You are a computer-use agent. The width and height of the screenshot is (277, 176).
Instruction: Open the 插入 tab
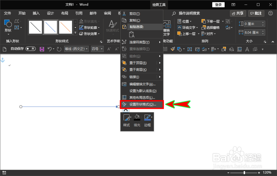click(36, 13)
